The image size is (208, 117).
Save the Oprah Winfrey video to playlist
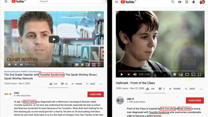coord(91,84)
